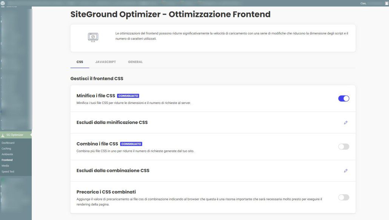Open the CSS combination exclusions editor pencil icon
The height and width of the screenshot is (220, 389).
(345, 170)
